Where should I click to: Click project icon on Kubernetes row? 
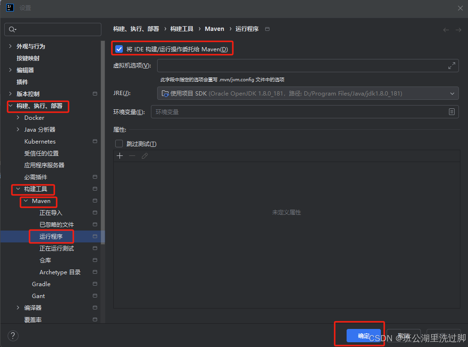pyautogui.click(x=95, y=141)
